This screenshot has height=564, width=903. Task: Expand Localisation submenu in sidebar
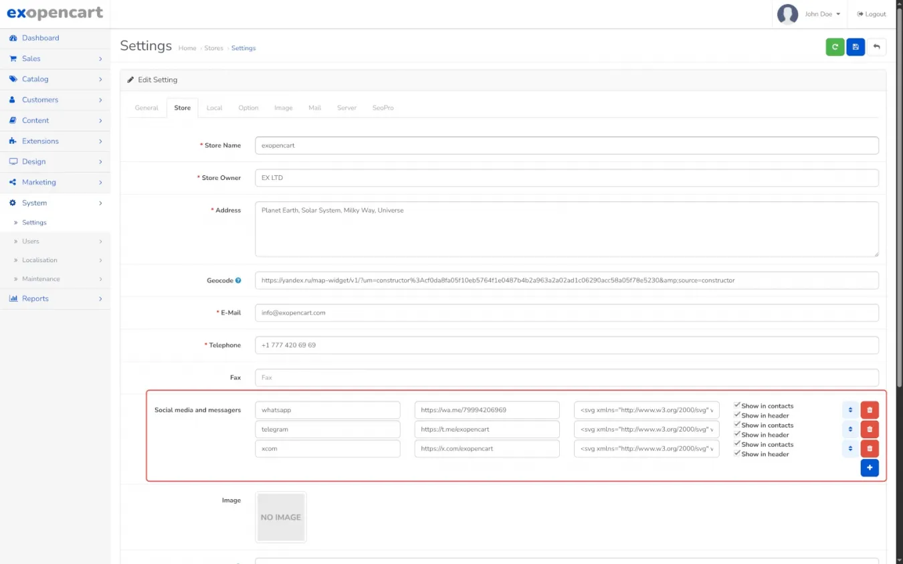point(55,260)
